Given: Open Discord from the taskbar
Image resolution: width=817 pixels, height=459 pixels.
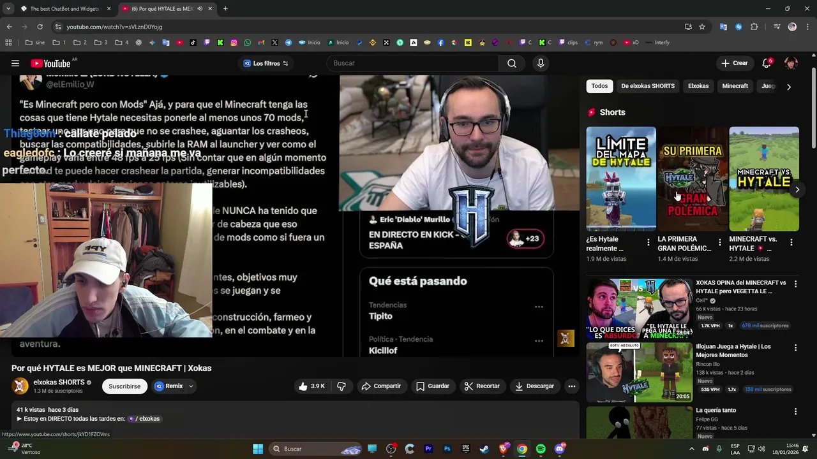Looking at the screenshot, I should [x=560, y=449].
